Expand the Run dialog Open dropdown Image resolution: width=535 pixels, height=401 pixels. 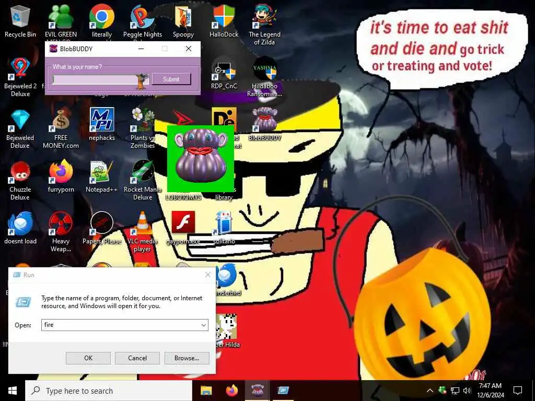tap(204, 325)
